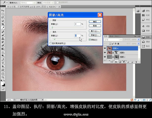The height and width of the screenshot is (118, 152).
Task: Open the 样本 sample dropdown
Action: click(48, 3)
